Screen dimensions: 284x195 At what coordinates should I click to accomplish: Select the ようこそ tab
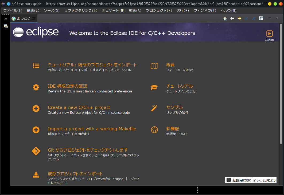pyautogui.click(x=24, y=18)
